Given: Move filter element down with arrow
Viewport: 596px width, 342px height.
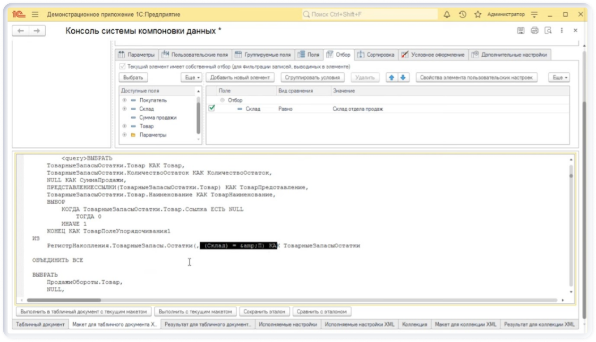Looking at the screenshot, I should click(x=402, y=77).
